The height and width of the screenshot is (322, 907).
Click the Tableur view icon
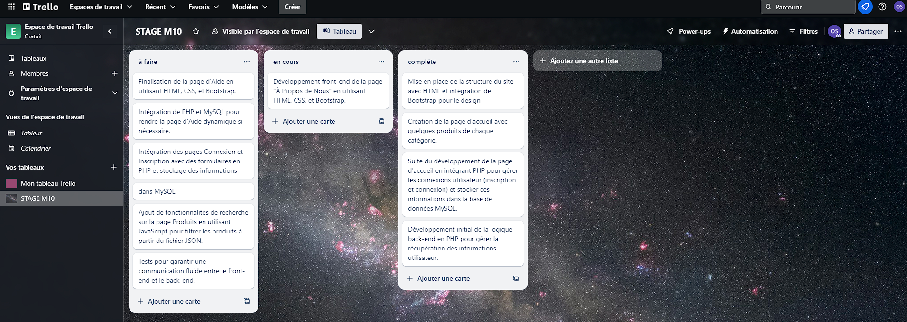pyautogui.click(x=11, y=133)
